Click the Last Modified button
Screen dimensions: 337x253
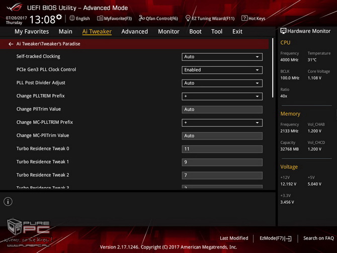[x=234, y=238]
